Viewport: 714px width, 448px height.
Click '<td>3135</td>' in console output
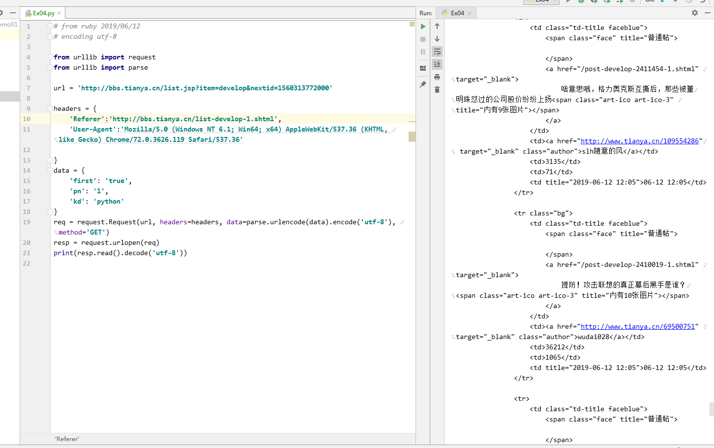click(x=555, y=161)
